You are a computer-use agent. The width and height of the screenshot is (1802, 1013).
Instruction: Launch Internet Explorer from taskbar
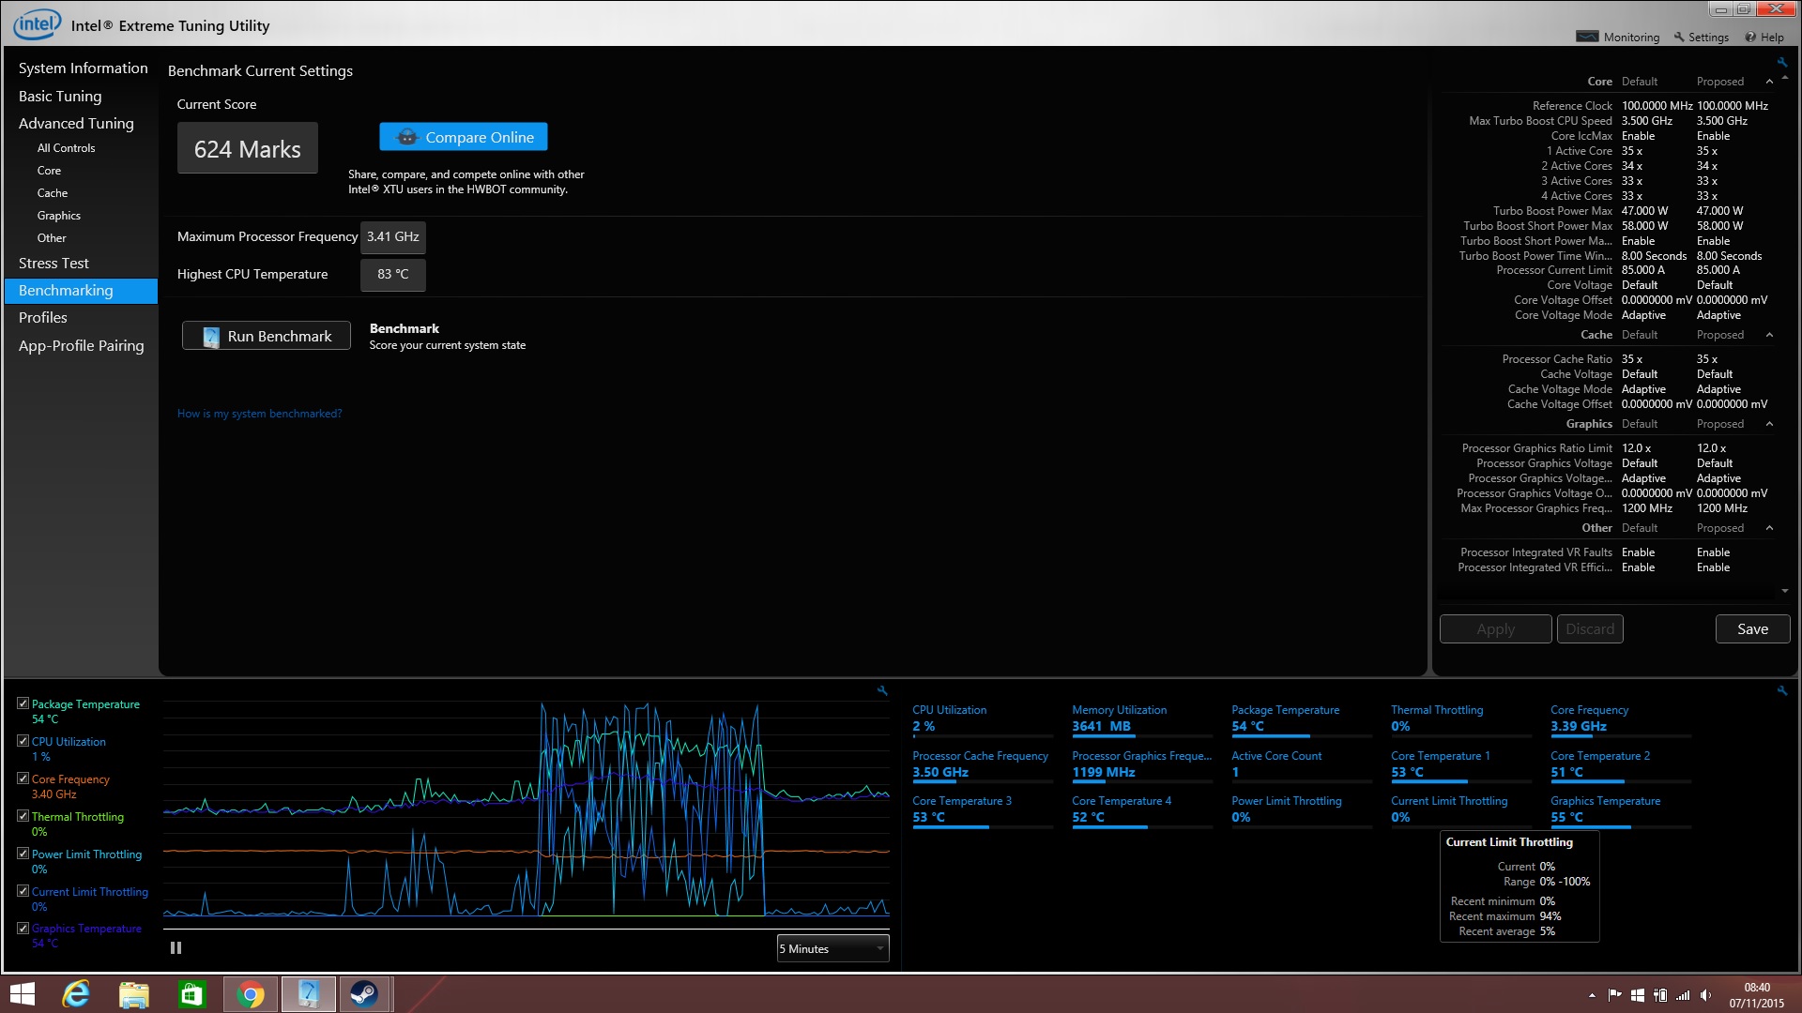[76, 994]
